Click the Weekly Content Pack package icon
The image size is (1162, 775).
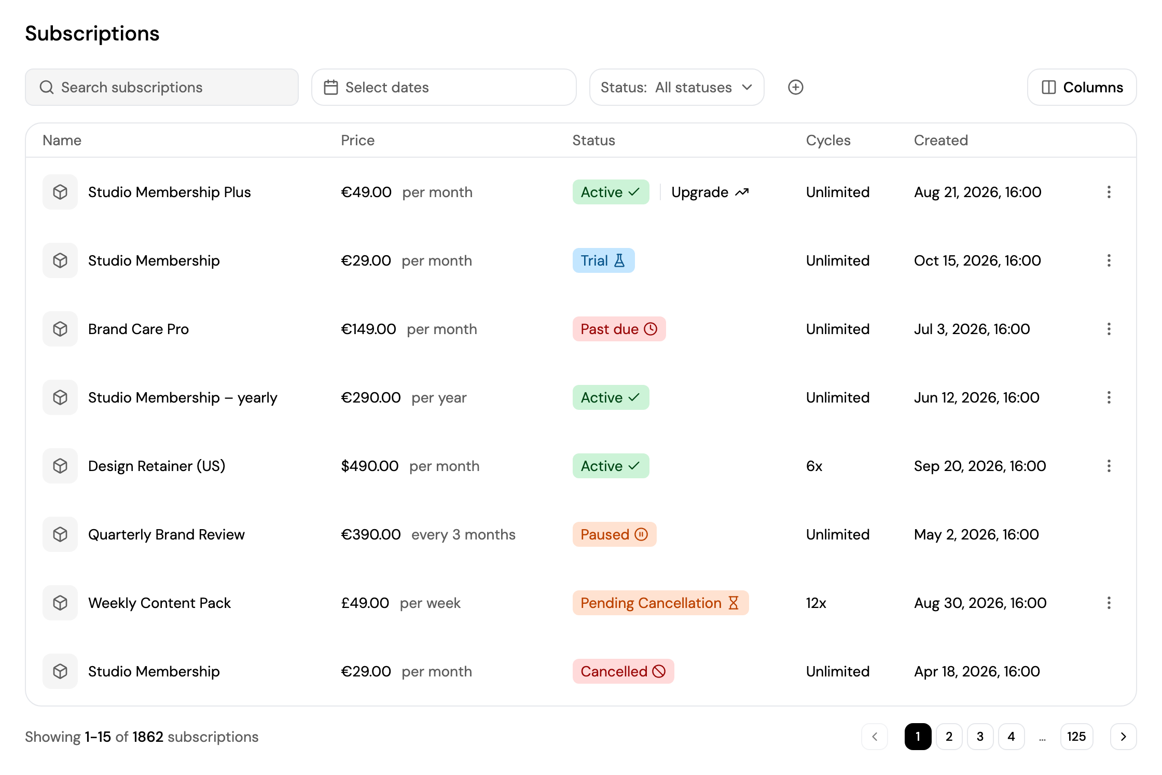(x=60, y=603)
